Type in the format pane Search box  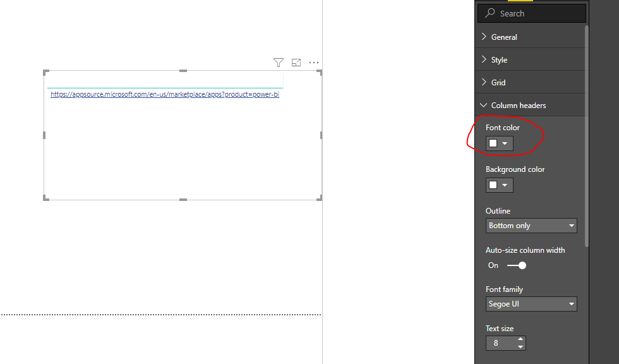coord(532,13)
